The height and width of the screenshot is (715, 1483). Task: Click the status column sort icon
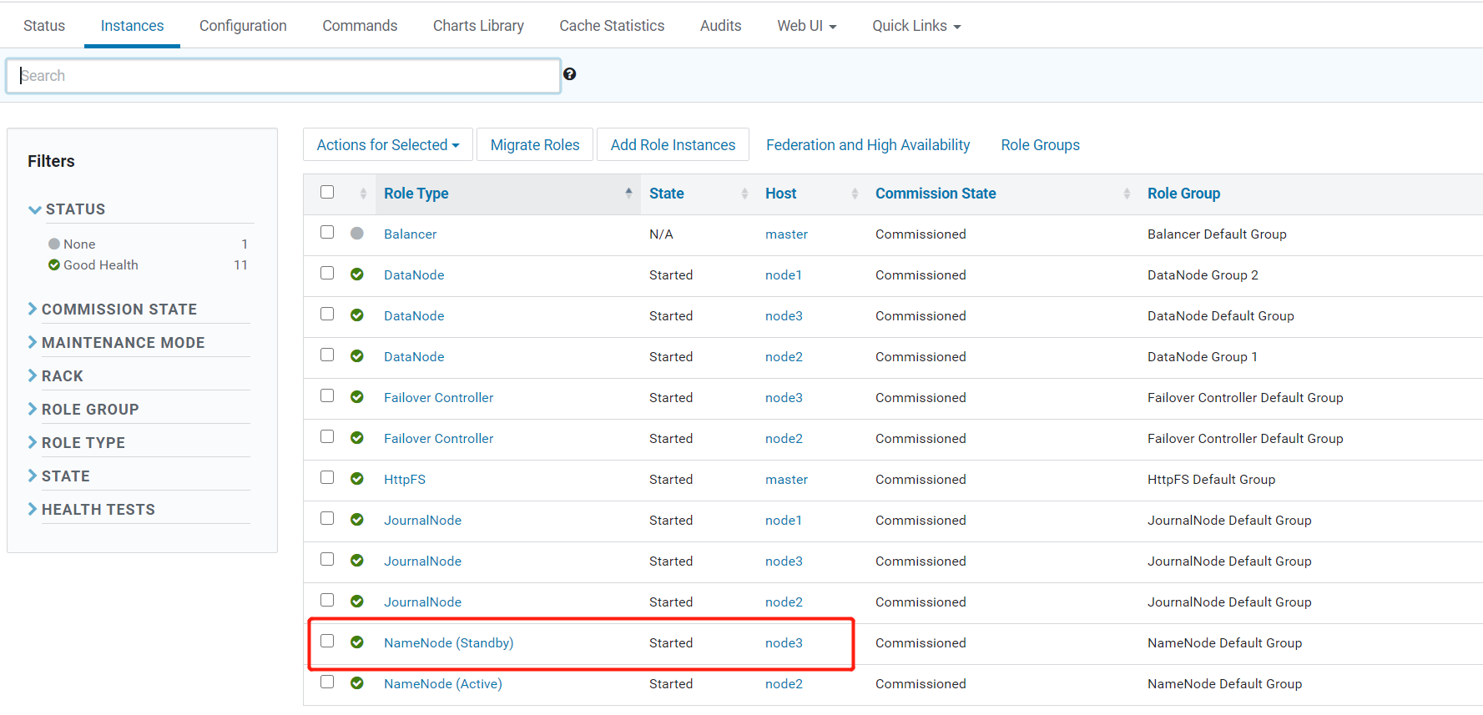(363, 194)
